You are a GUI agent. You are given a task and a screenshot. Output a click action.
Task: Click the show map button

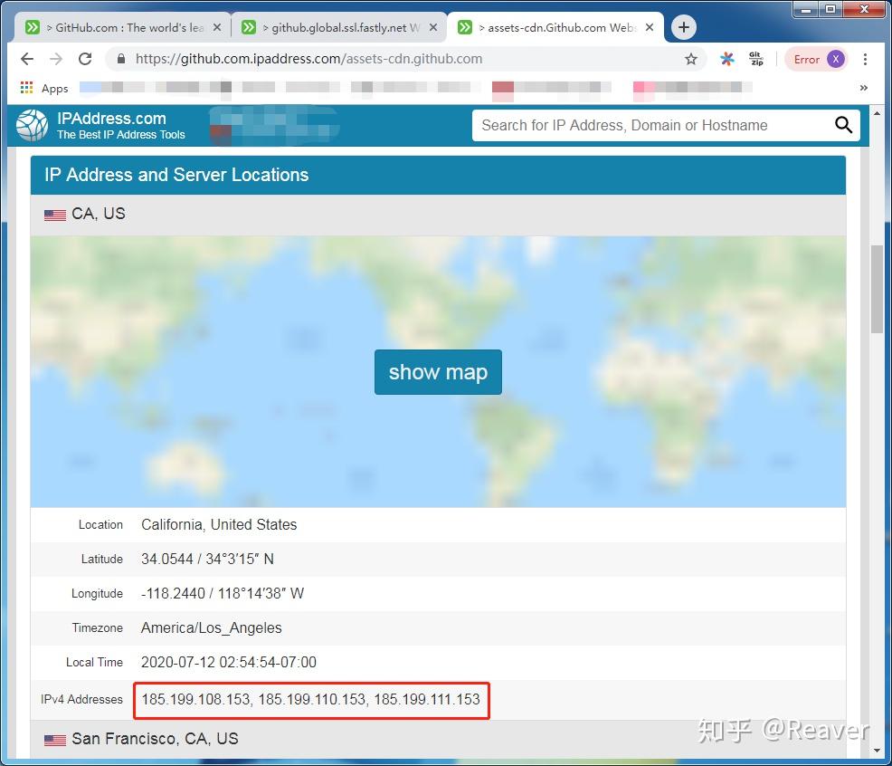click(438, 371)
